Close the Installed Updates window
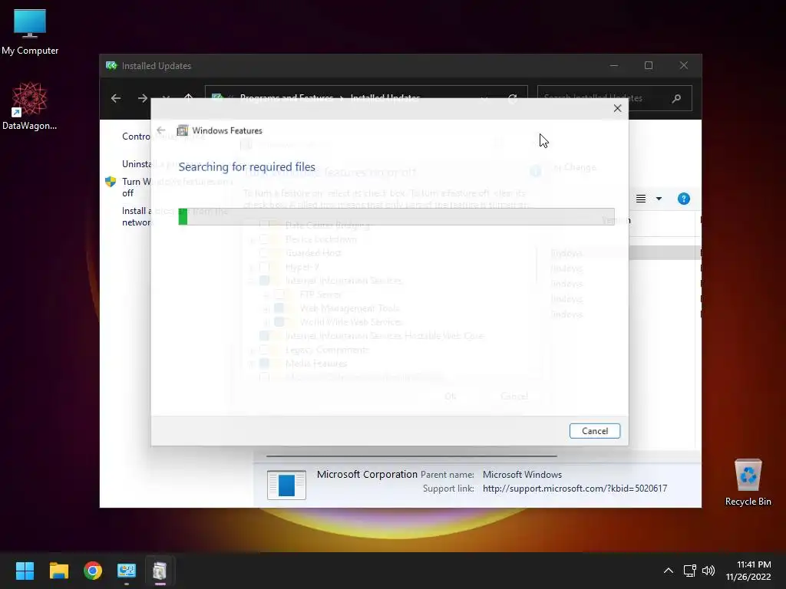This screenshot has width=786, height=589. pos(684,66)
